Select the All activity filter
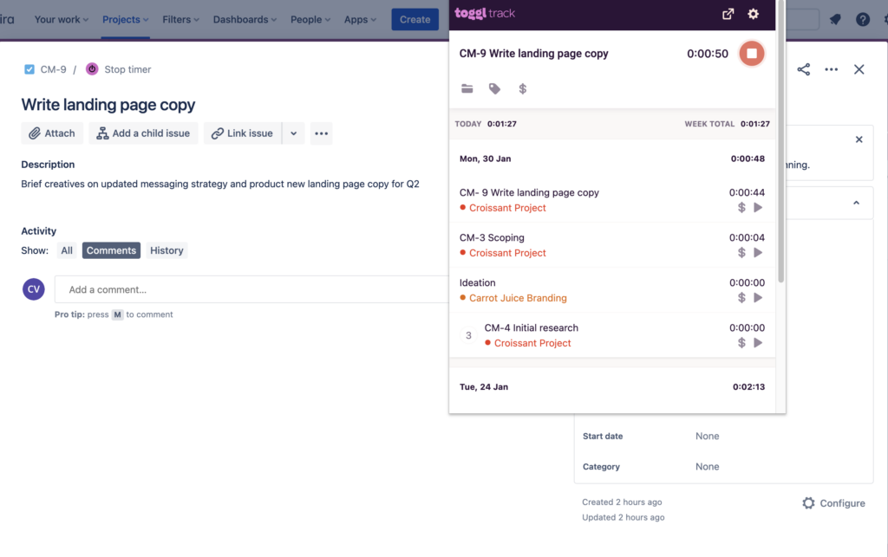This screenshot has width=888, height=557. pos(67,250)
